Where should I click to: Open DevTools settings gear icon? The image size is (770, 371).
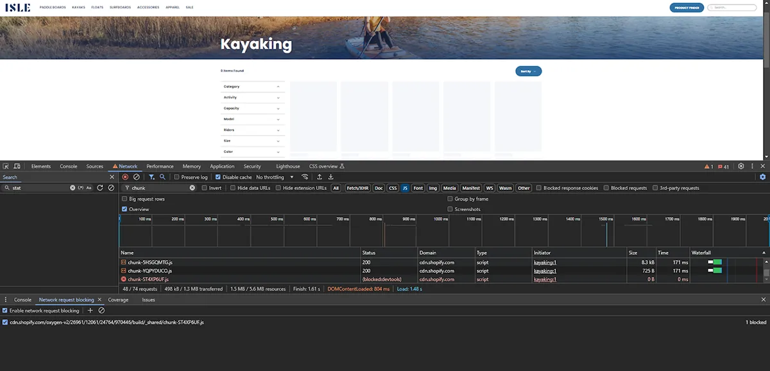[741, 166]
